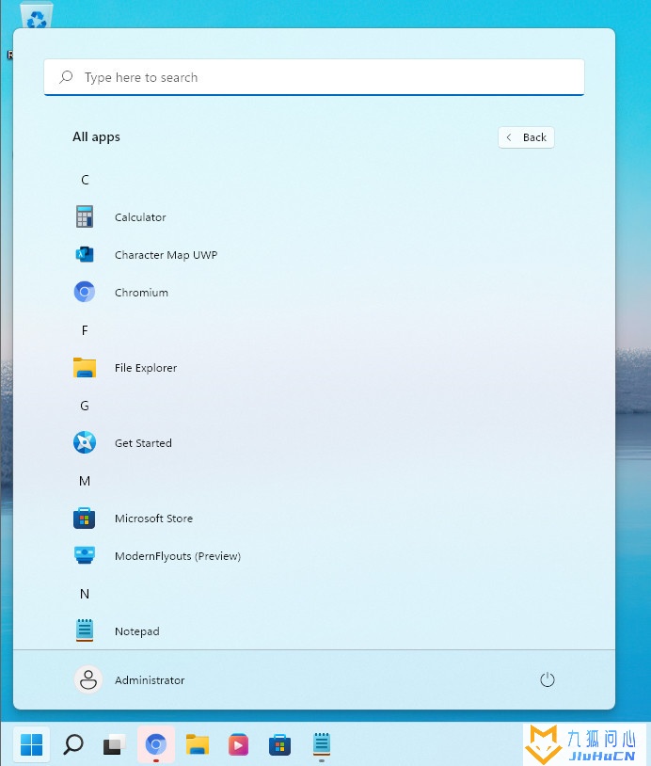
Task: Click the letter M section header
Action: point(85,481)
